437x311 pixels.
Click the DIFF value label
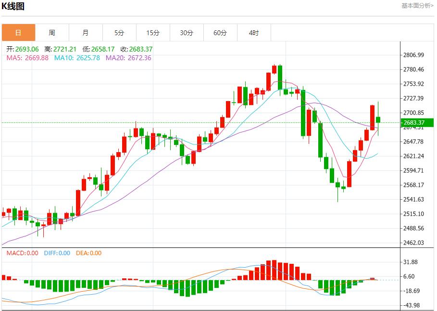coord(57,253)
